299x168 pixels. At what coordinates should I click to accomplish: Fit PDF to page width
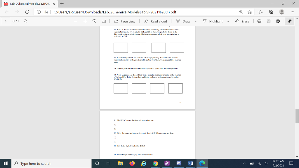tap(104, 21)
